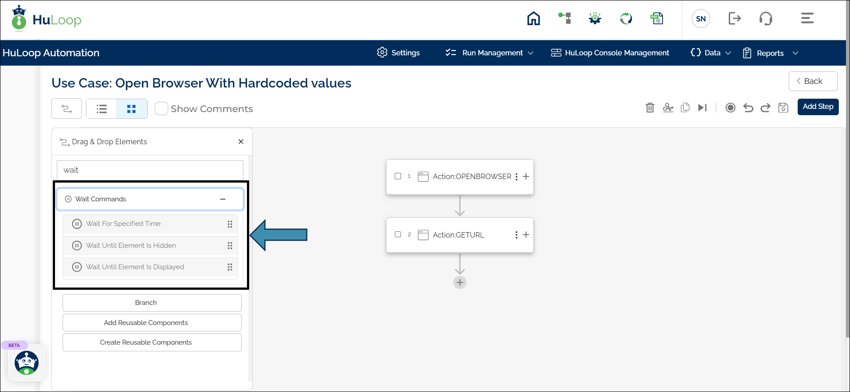Click the skip-to-step play icon
The width and height of the screenshot is (850, 392).
tap(702, 108)
